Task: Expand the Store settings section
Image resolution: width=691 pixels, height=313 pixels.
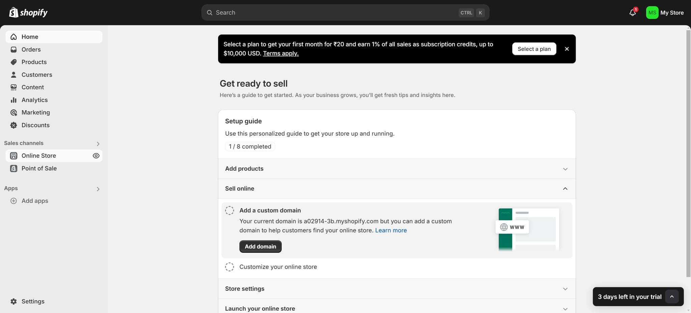Action: point(565,289)
